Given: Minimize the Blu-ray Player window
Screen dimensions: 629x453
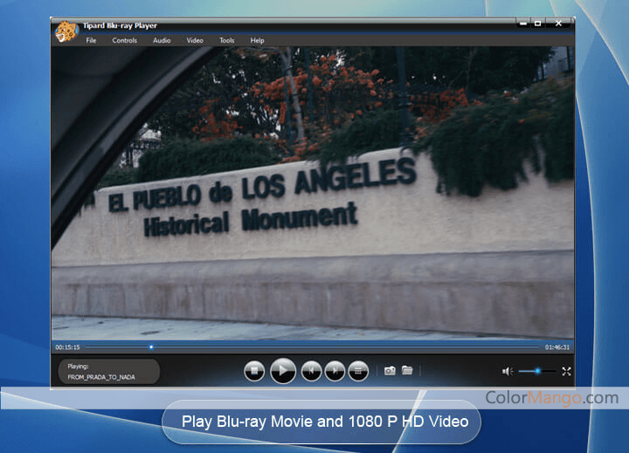Looking at the screenshot, I should point(523,24).
